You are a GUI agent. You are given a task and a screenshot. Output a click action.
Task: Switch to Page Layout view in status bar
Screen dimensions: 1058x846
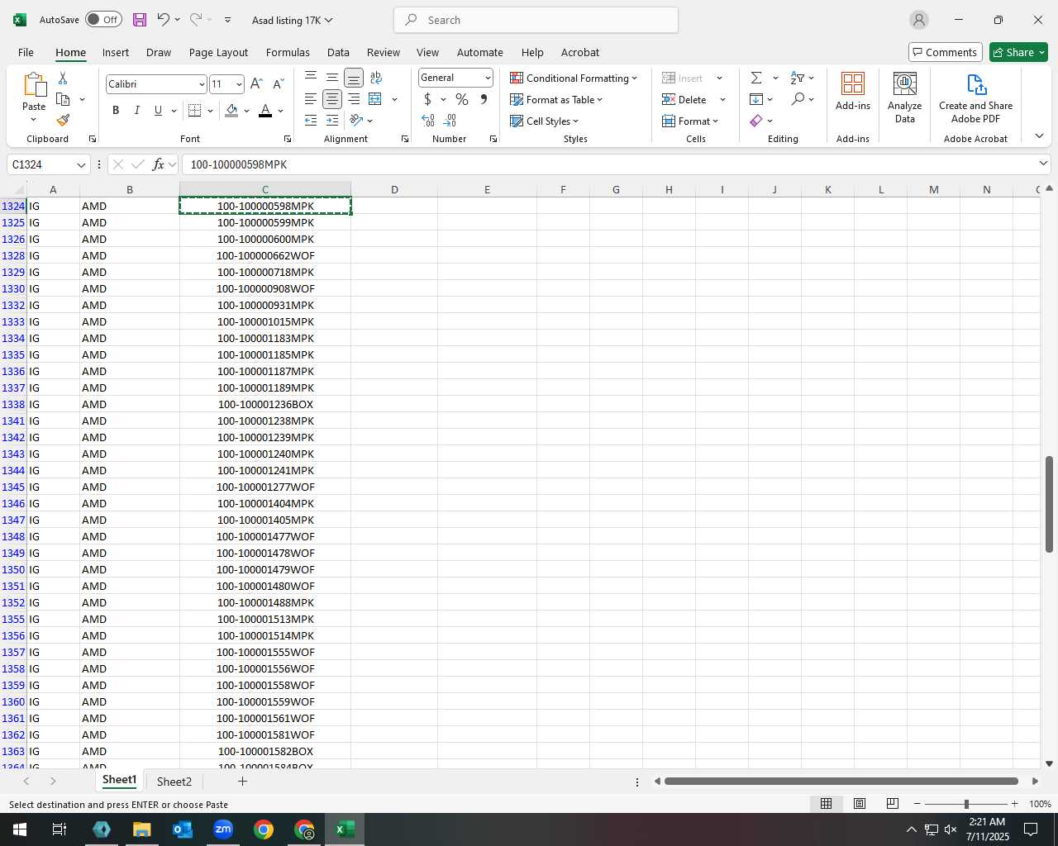(860, 804)
